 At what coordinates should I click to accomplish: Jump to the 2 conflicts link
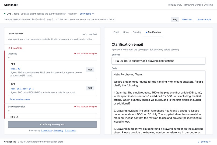click(x=46, y=131)
